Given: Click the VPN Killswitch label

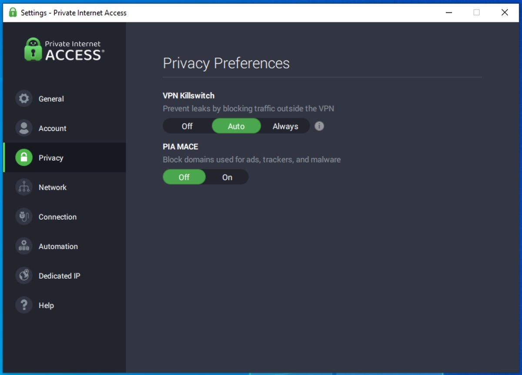Looking at the screenshot, I should coord(188,96).
